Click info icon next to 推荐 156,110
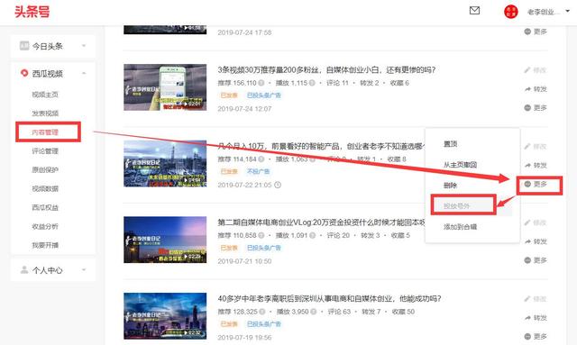The width and height of the screenshot is (577, 345). point(261,83)
